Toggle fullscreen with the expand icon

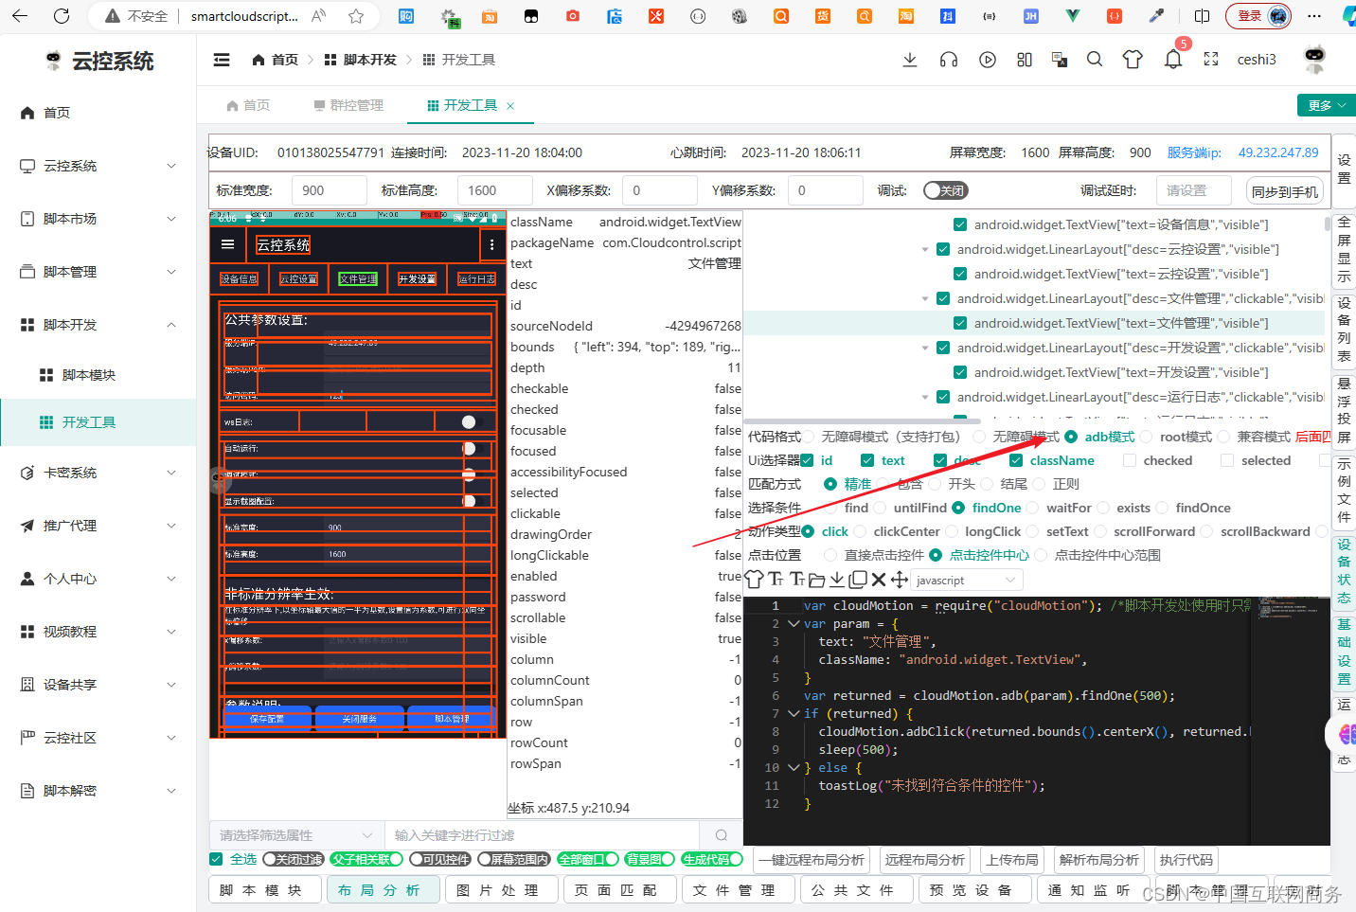pos(1211,60)
